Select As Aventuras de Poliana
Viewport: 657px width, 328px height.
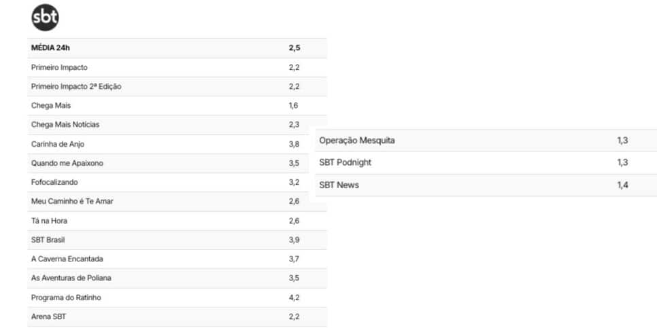[x=177, y=278]
